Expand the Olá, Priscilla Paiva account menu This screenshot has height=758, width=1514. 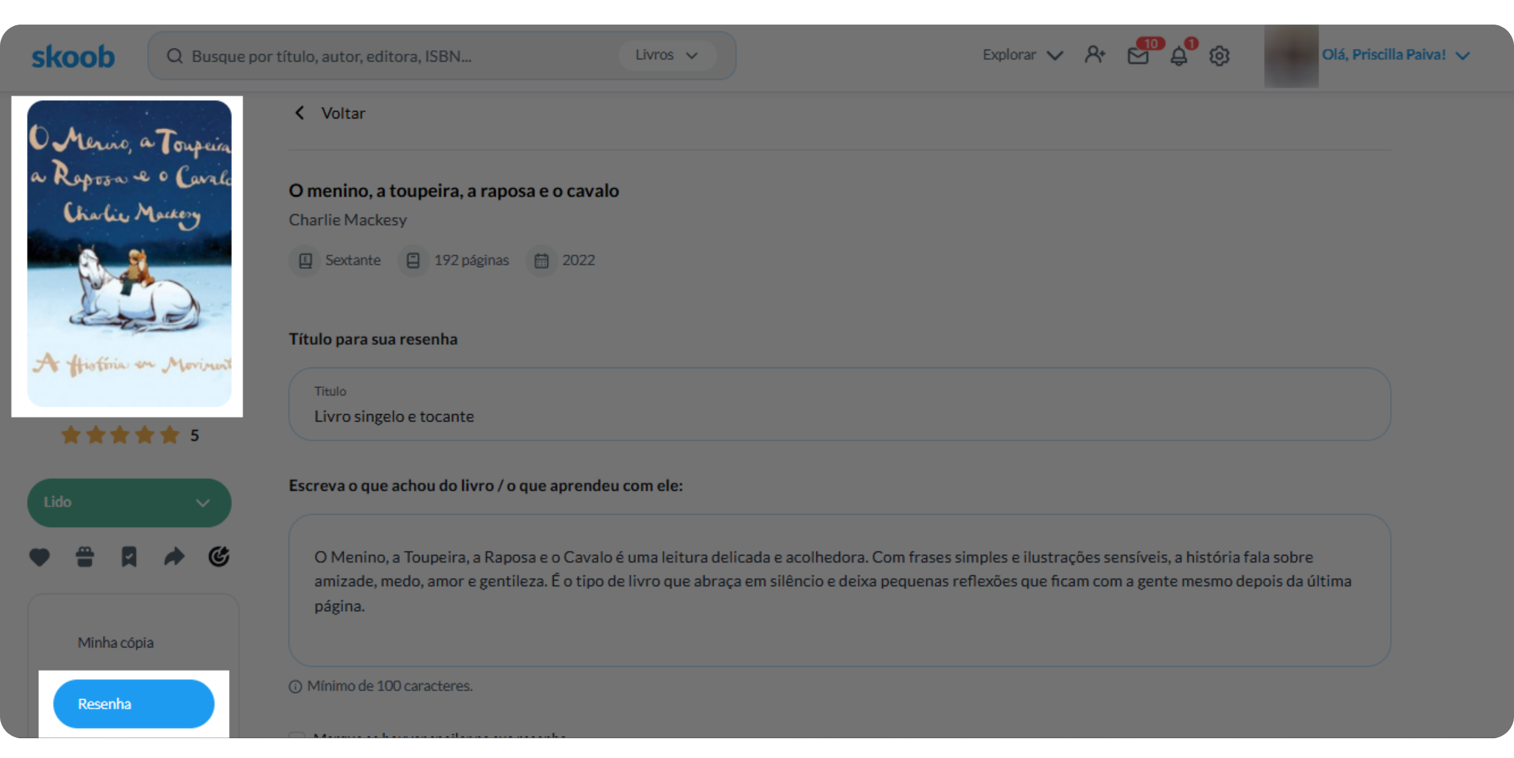[x=1397, y=54]
